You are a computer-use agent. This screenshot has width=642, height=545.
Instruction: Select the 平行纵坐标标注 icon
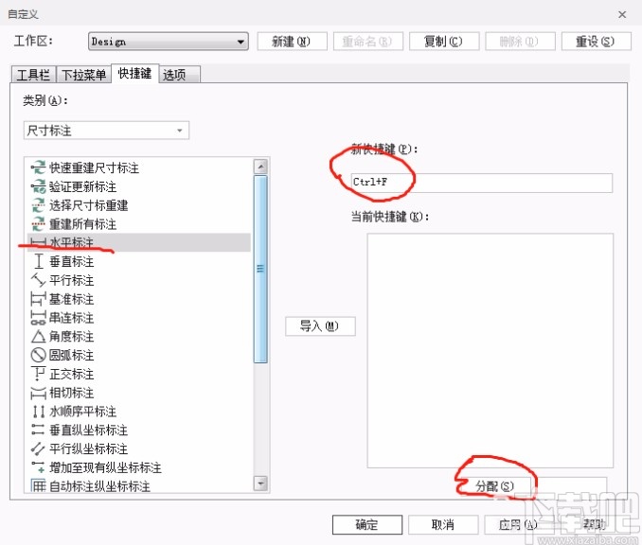click(38, 448)
